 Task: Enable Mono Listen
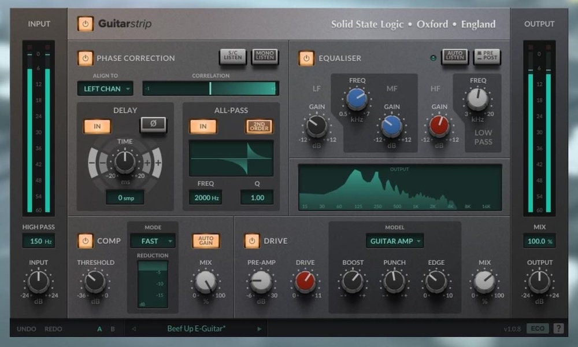pyautogui.click(x=265, y=57)
